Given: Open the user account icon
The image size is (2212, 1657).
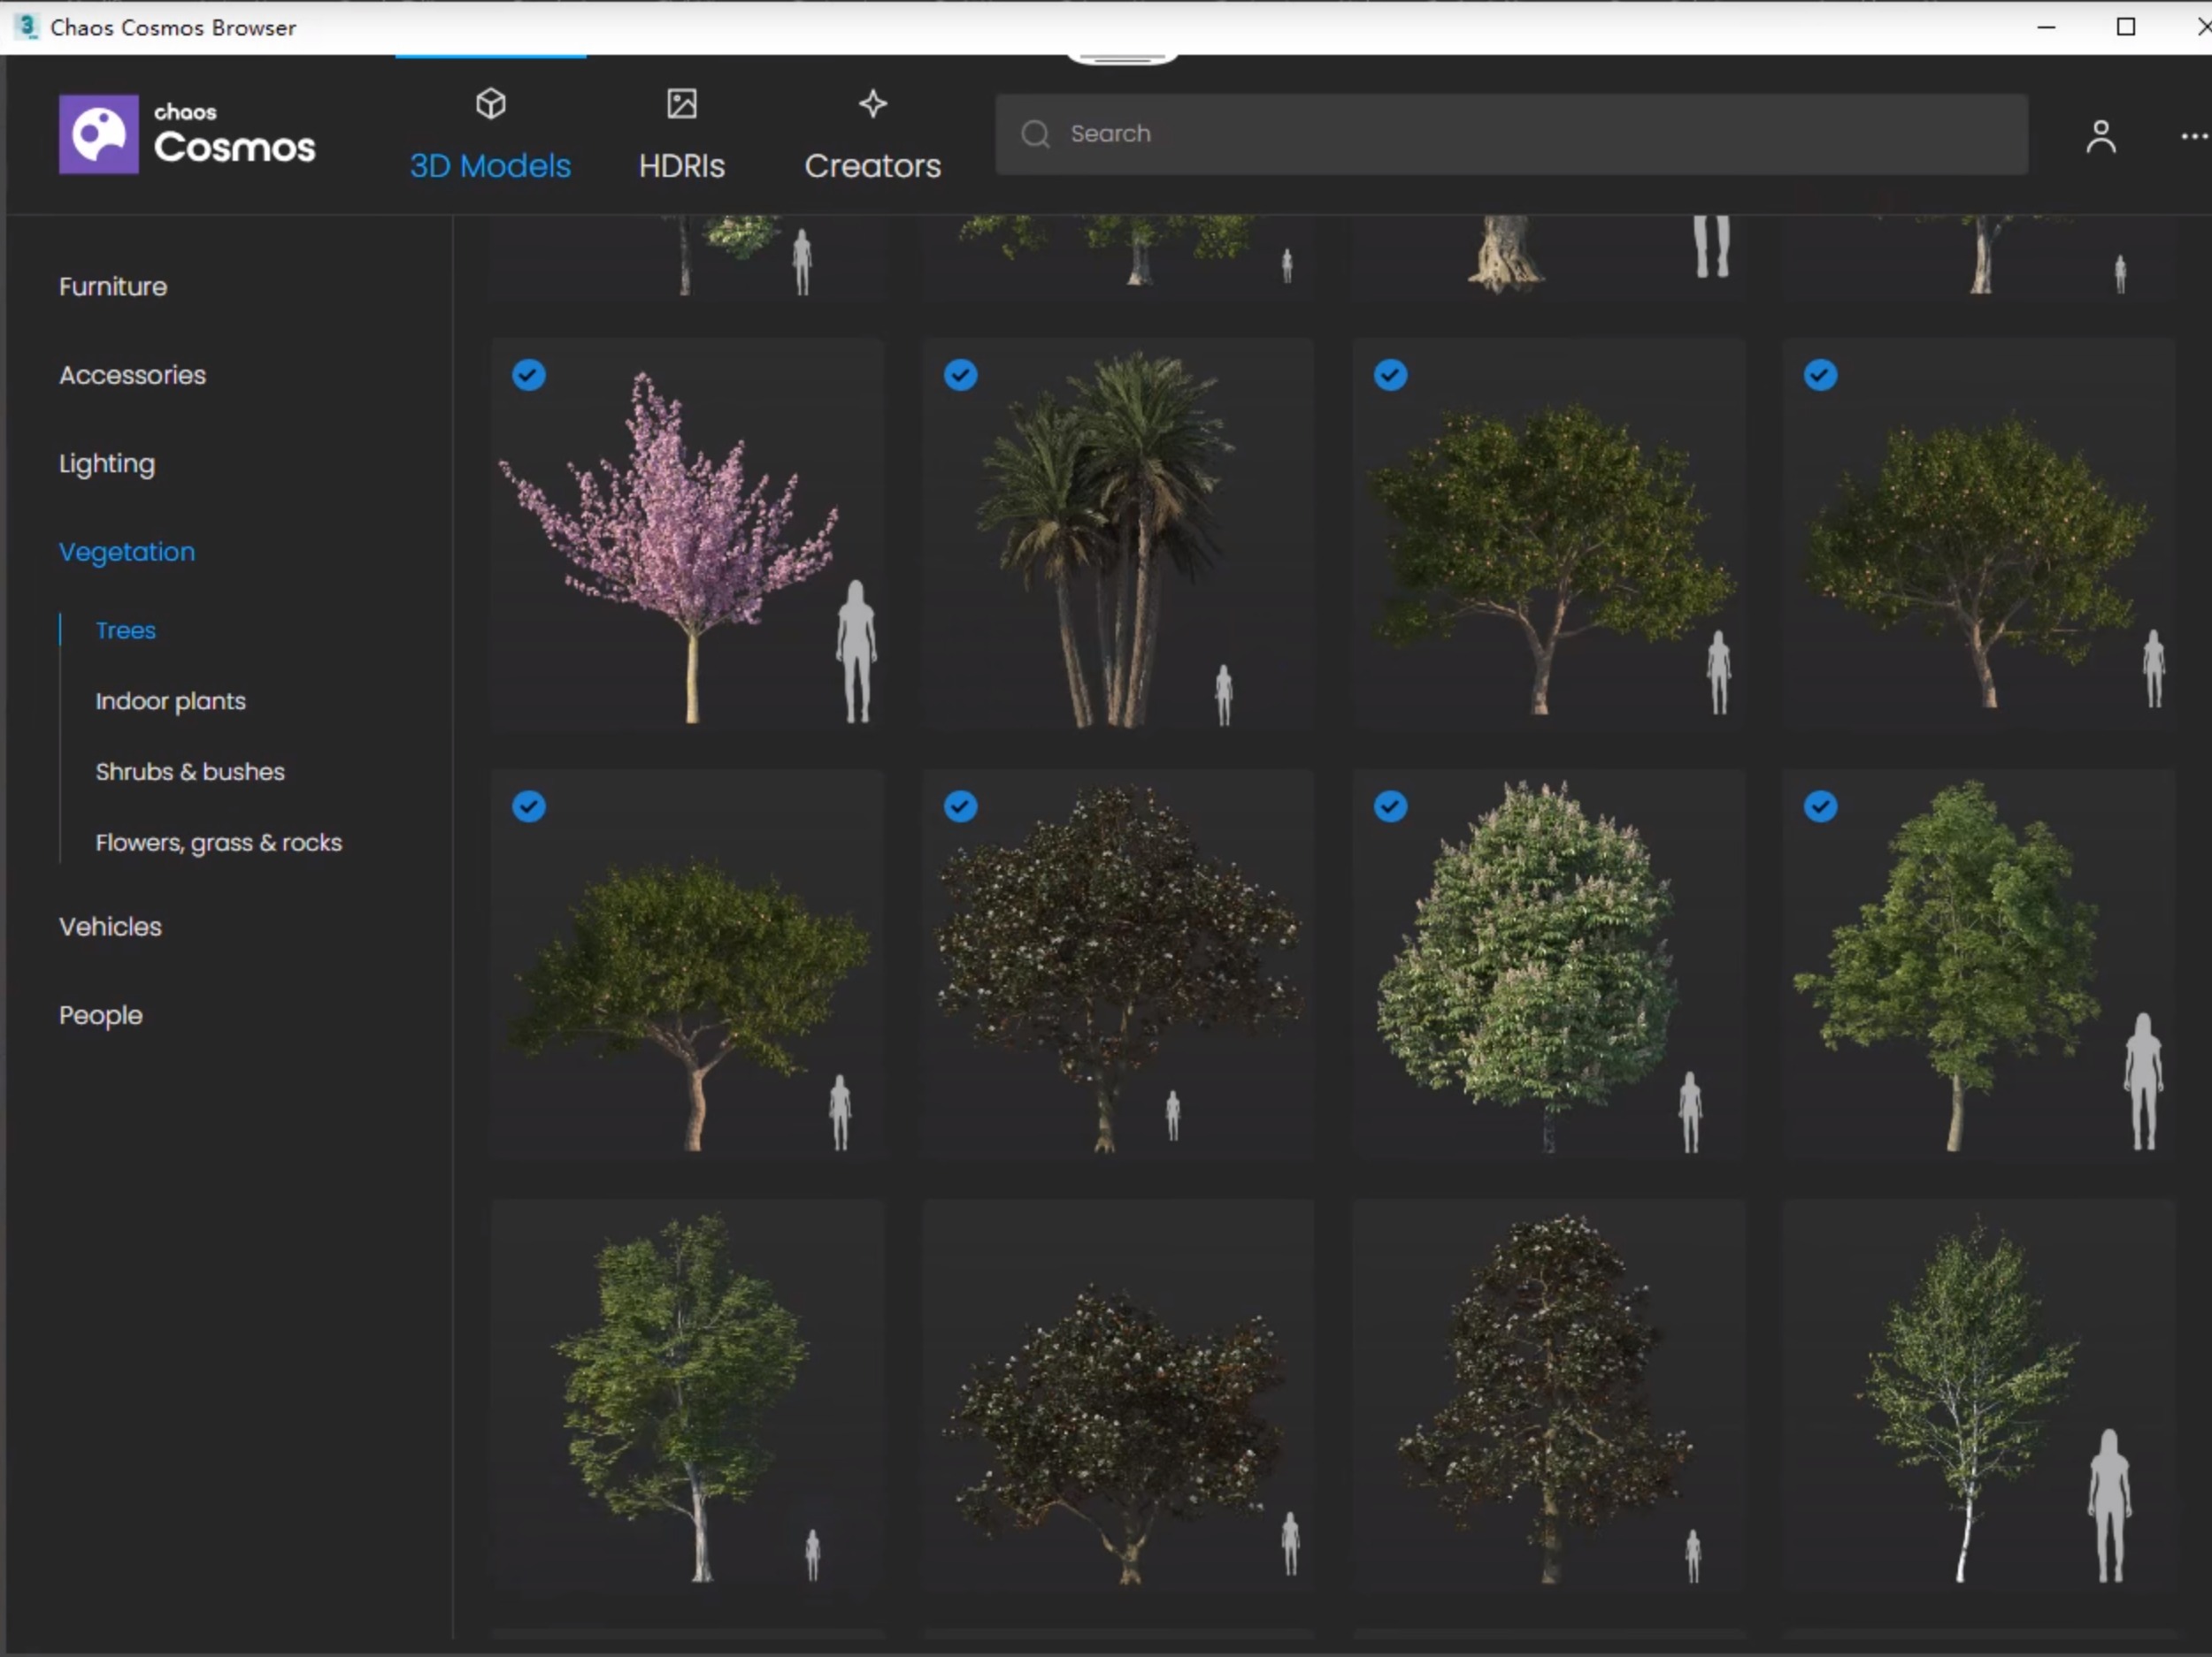Looking at the screenshot, I should tap(2101, 137).
